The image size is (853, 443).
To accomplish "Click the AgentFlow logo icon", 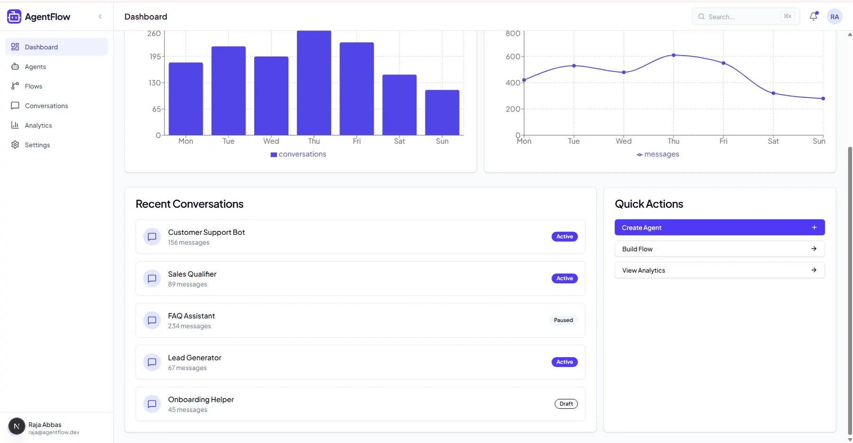I will point(14,17).
